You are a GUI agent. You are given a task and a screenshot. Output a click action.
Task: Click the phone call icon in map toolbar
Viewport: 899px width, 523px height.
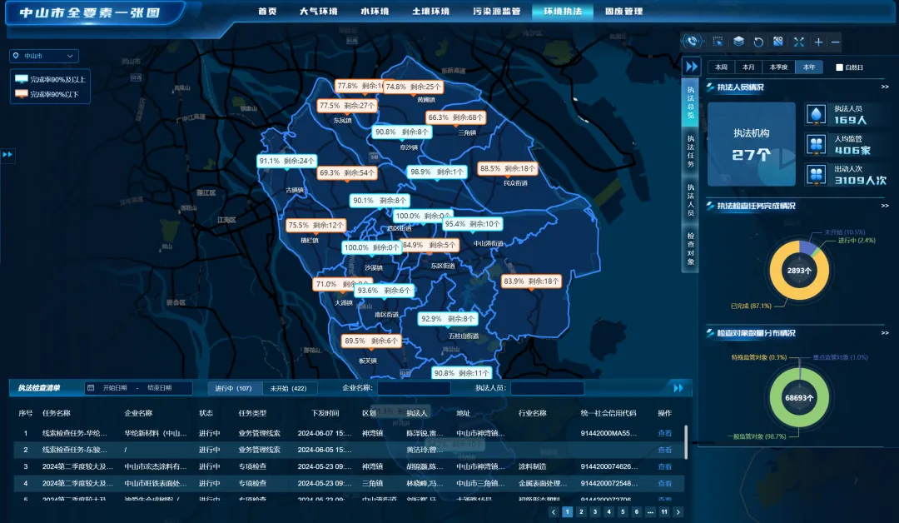(x=693, y=42)
